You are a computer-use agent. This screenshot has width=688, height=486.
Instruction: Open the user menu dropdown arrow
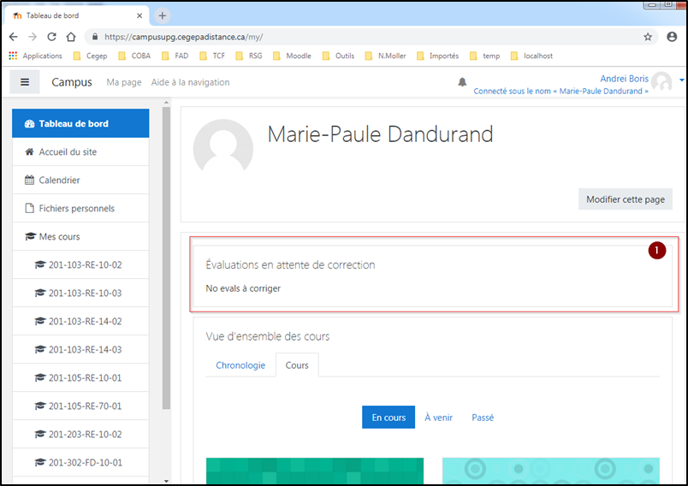click(681, 80)
